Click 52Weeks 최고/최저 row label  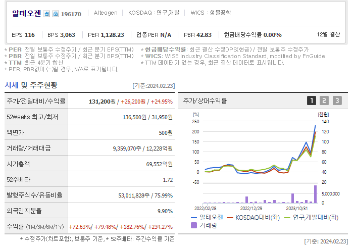32,117
